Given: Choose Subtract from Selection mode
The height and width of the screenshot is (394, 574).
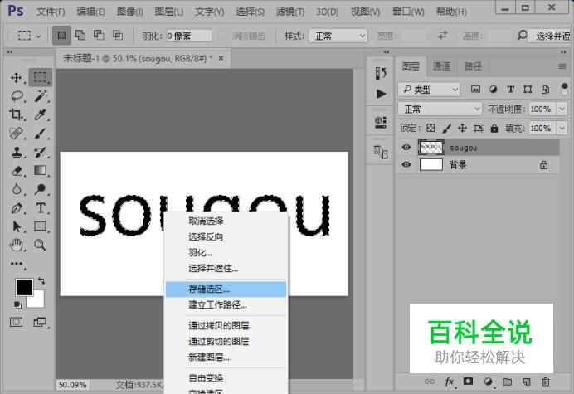Looking at the screenshot, I should (x=99, y=35).
